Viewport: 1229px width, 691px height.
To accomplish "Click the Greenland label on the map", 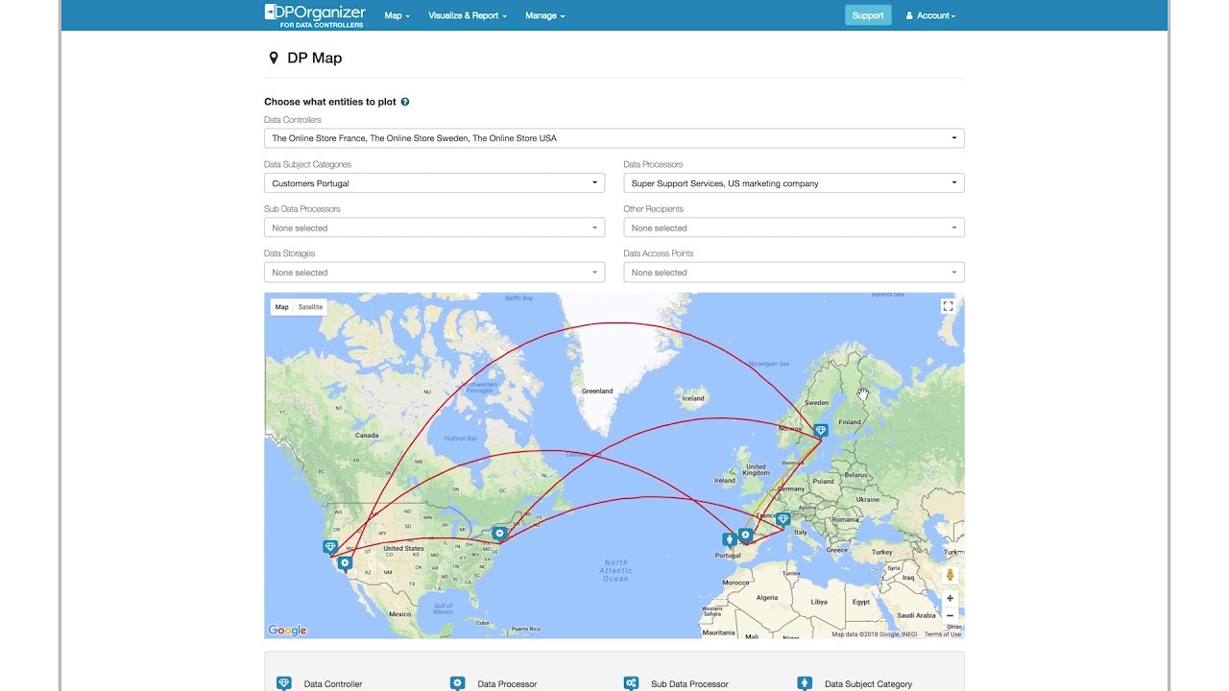I will point(597,391).
